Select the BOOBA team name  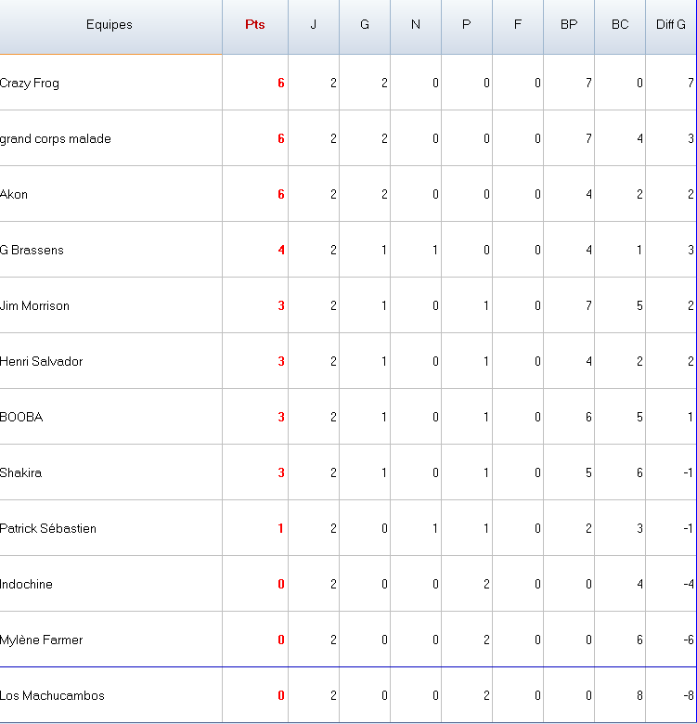tap(21, 418)
